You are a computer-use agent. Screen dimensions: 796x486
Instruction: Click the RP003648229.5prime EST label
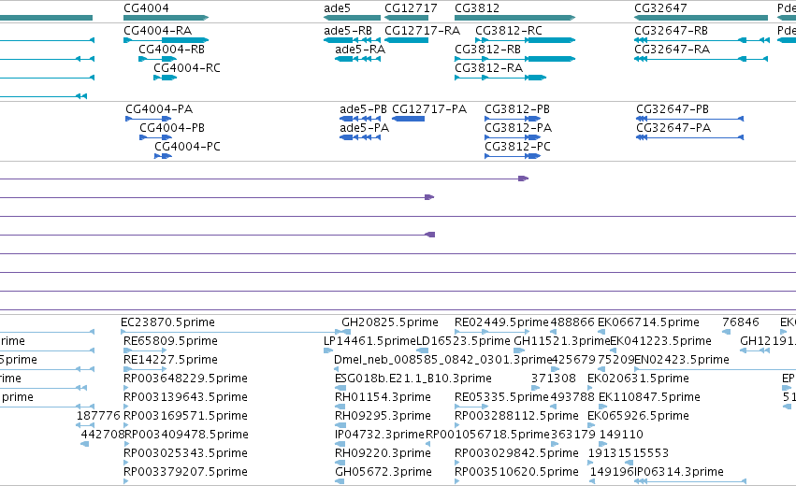(x=185, y=379)
